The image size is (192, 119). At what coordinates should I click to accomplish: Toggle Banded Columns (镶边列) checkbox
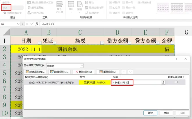(124, 13)
